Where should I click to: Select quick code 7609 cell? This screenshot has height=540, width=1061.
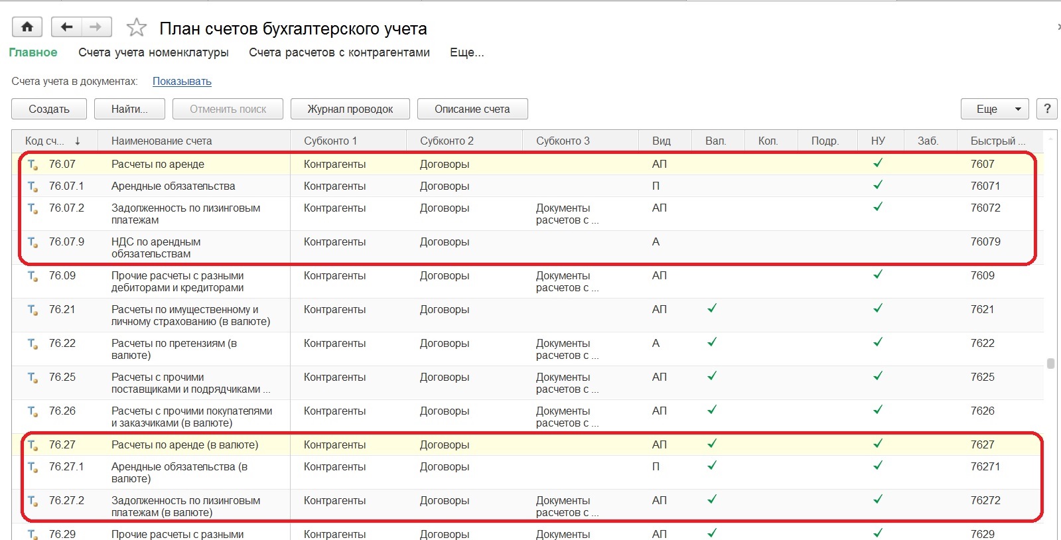[x=1000, y=281]
